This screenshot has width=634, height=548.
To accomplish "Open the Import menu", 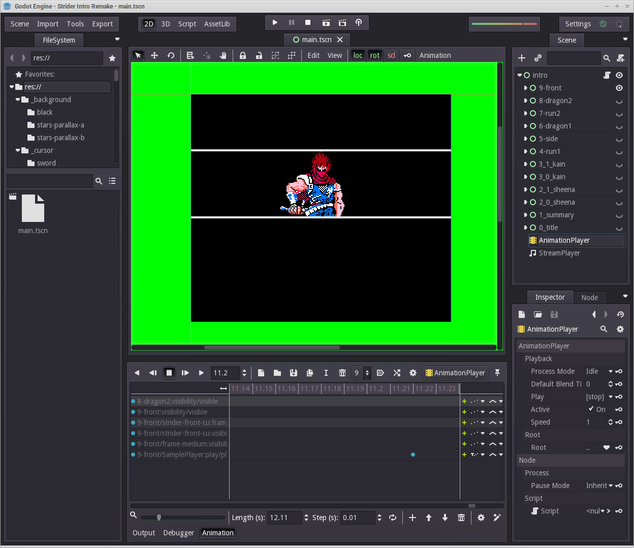I will click(48, 24).
